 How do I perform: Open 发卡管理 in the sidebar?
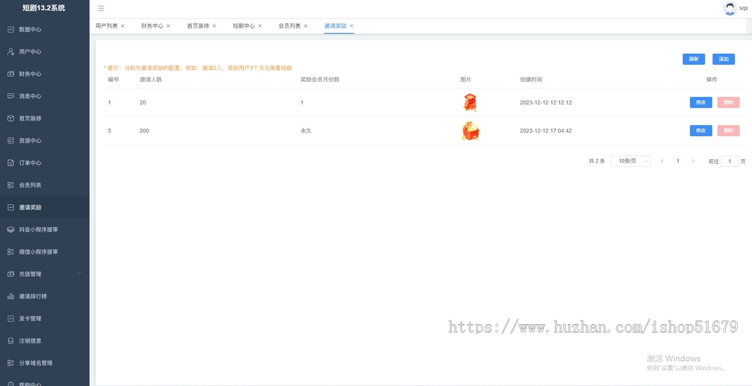point(44,318)
